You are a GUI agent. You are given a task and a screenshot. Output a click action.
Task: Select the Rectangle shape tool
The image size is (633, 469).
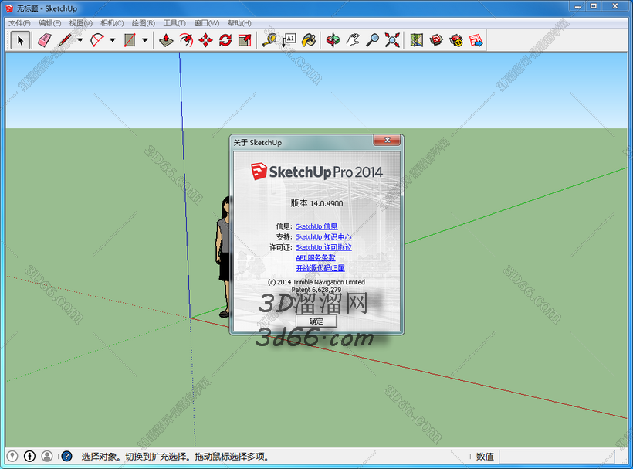tap(130, 40)
